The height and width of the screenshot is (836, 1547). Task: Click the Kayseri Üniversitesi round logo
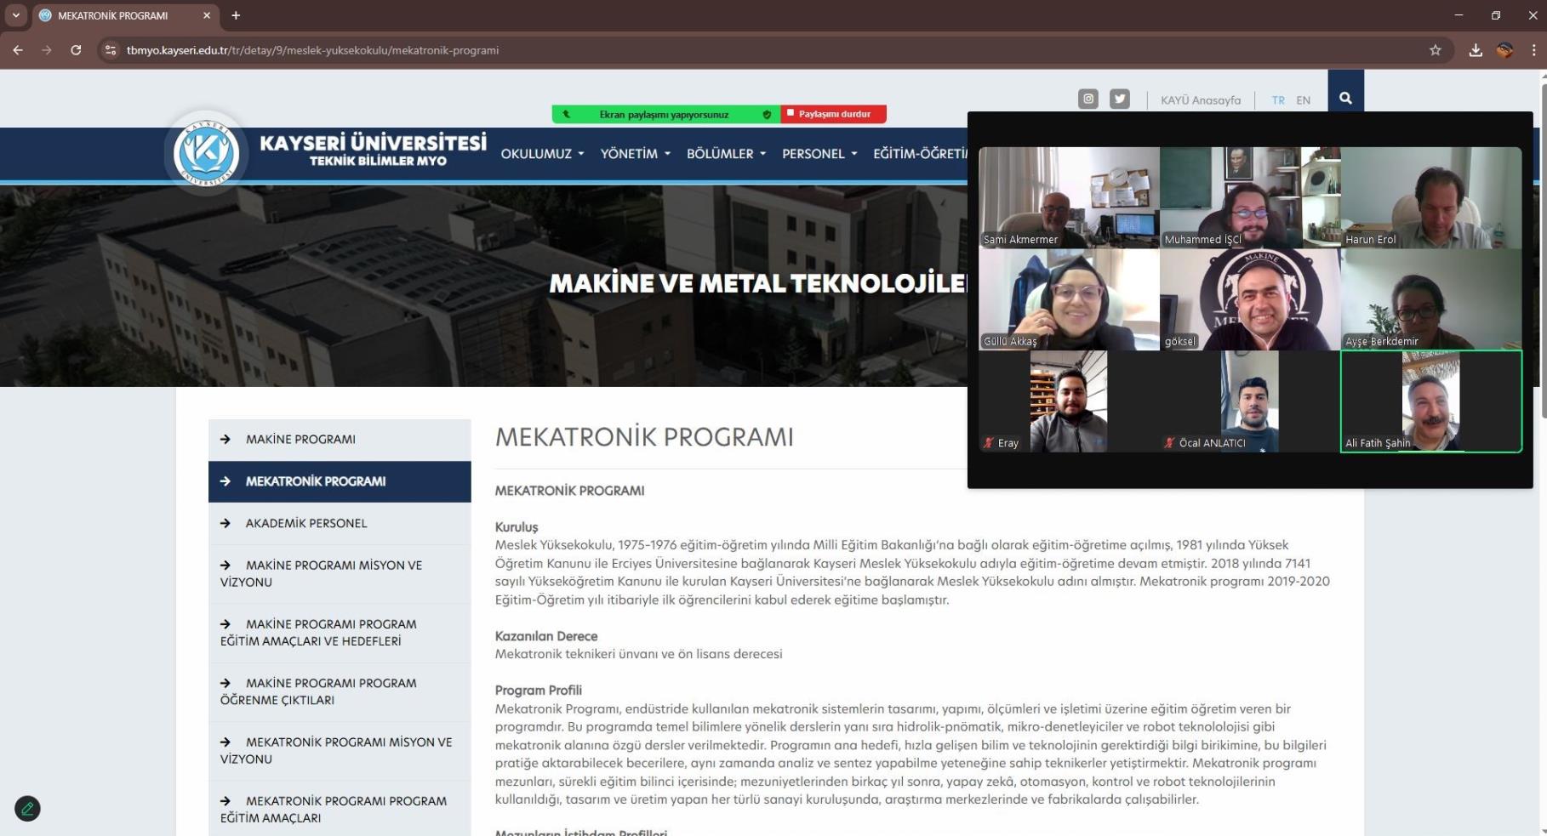(206, 153)
